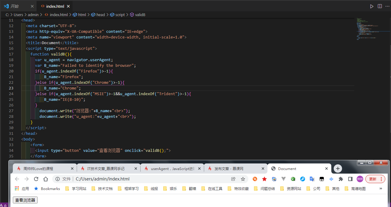Open the index.html breadcrumb item
Screen dimensions: 391x207
click(56, 15)
